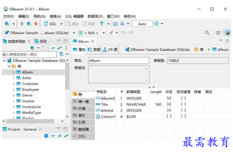
Task: Open the 外键 section
Action: click(83, 108)
